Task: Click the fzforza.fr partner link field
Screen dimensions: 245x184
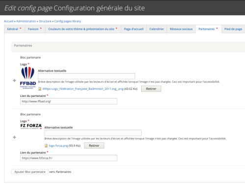Action: [69, 158]
